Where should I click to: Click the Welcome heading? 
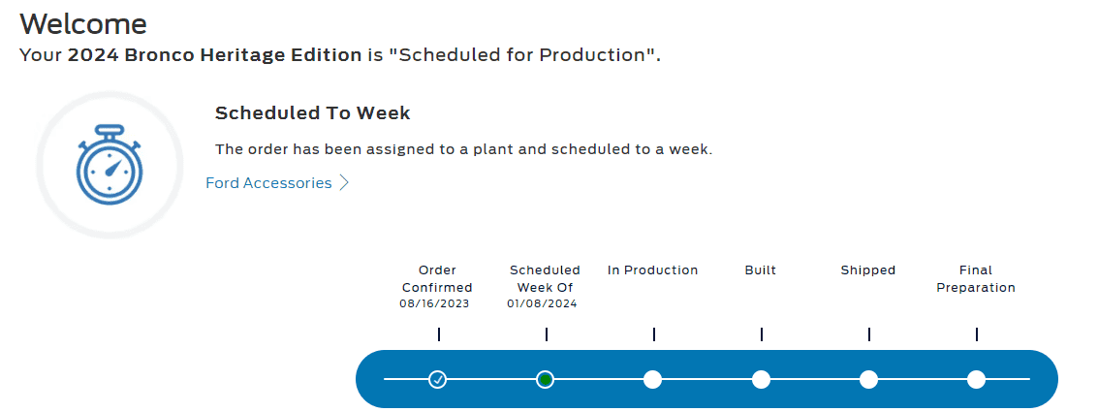tap(83, 24)
